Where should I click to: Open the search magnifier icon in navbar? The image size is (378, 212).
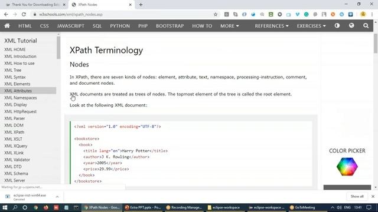click(x=366, y=26)
